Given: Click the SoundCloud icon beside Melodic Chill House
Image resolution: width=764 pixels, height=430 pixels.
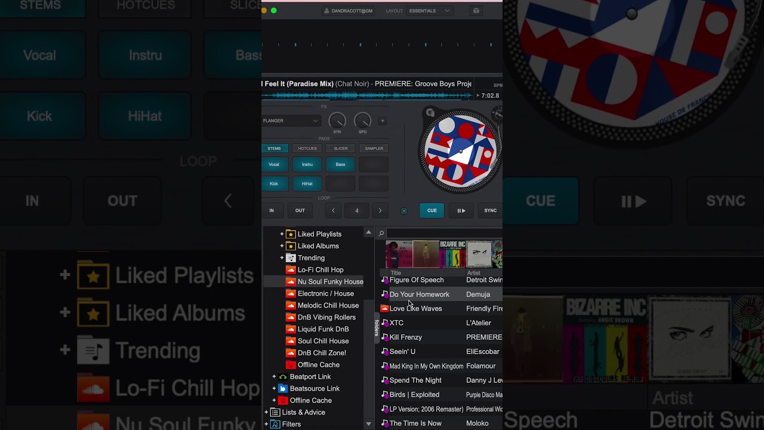Looking at the screenshot, I should click(x=291, y=306).
